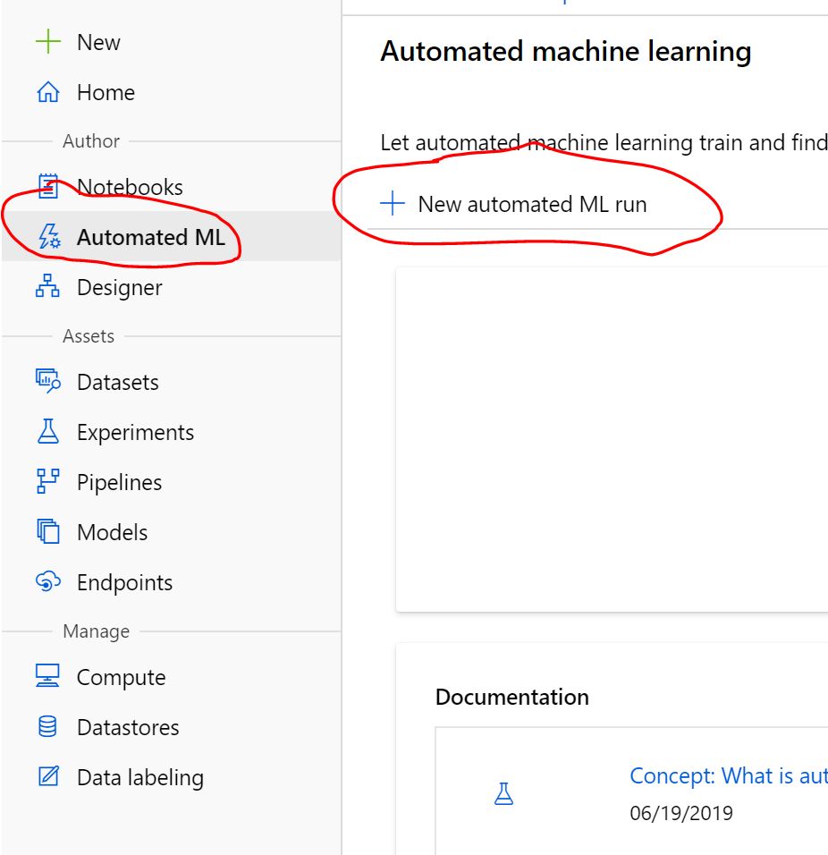The width and height of the screenshot is (828, 855).
Task: Go to Home in sidebar
Action: [106, 92]
